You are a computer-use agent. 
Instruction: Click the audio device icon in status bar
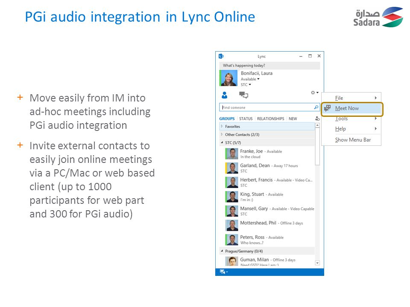[x=222, y=272]
